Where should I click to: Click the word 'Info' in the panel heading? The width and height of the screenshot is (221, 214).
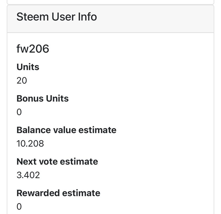coord(87,17)
